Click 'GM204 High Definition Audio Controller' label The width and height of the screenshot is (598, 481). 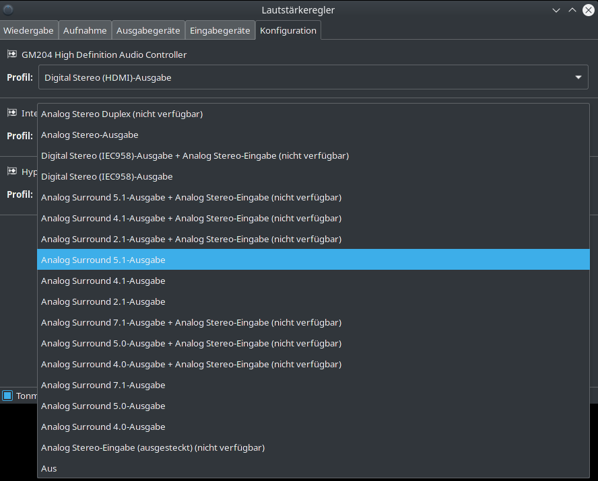104,55
